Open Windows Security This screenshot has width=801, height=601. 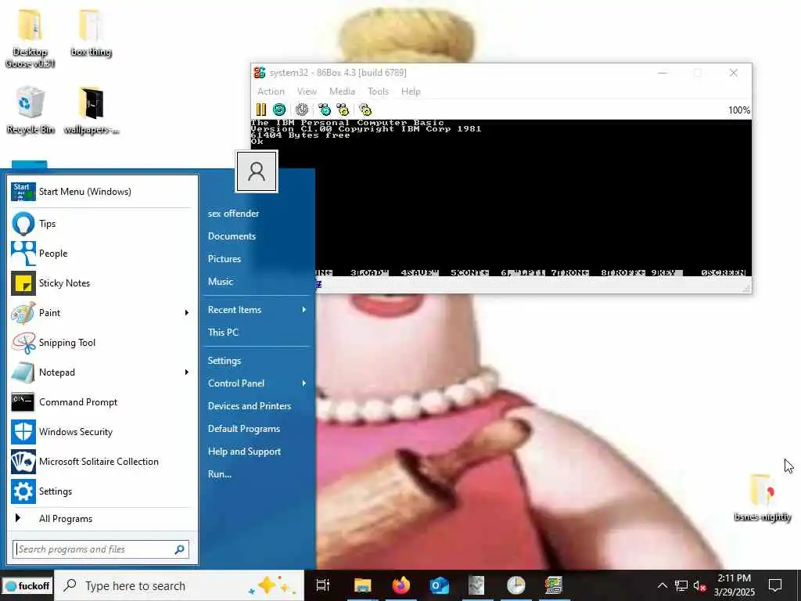coord(101,432)
